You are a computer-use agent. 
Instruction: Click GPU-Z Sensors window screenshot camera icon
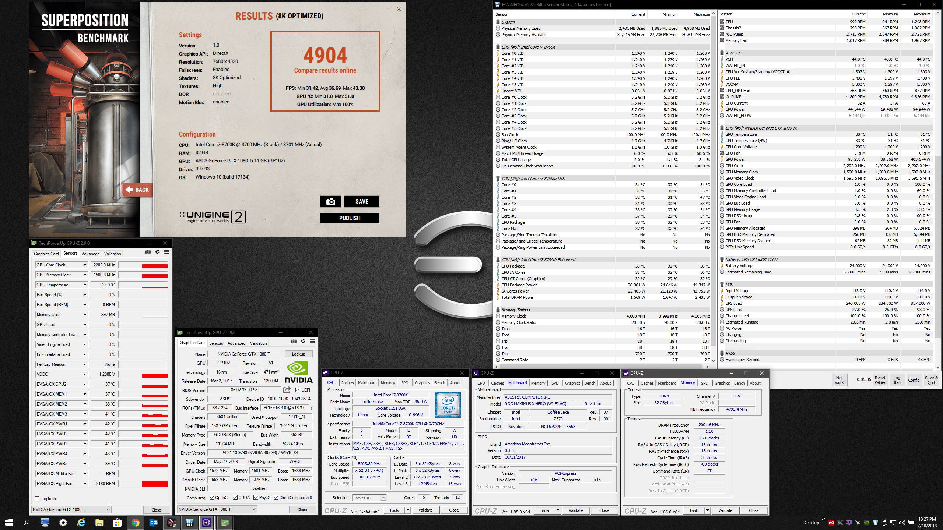(148, 252)
